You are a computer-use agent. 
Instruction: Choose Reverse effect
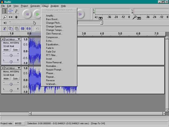pyautogui.click(x=59, y=81)
